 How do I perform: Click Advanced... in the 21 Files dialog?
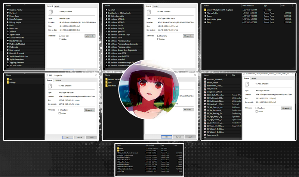click(x=90, y=36)
